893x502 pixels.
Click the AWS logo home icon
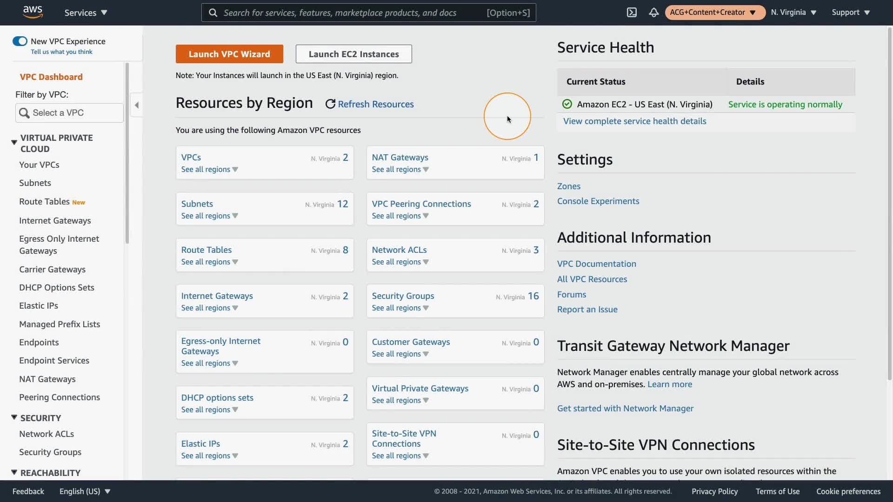pos(33,12)
